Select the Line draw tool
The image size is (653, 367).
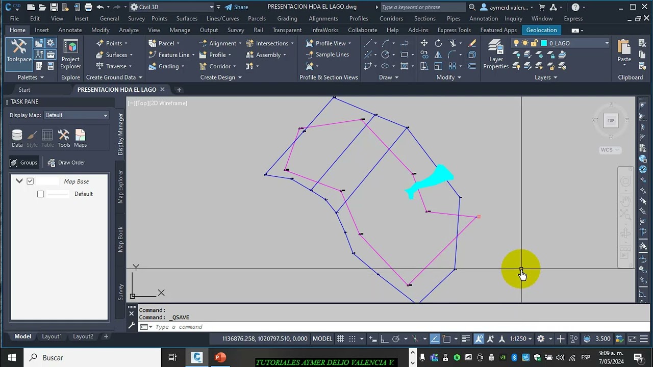coord(368,43)
